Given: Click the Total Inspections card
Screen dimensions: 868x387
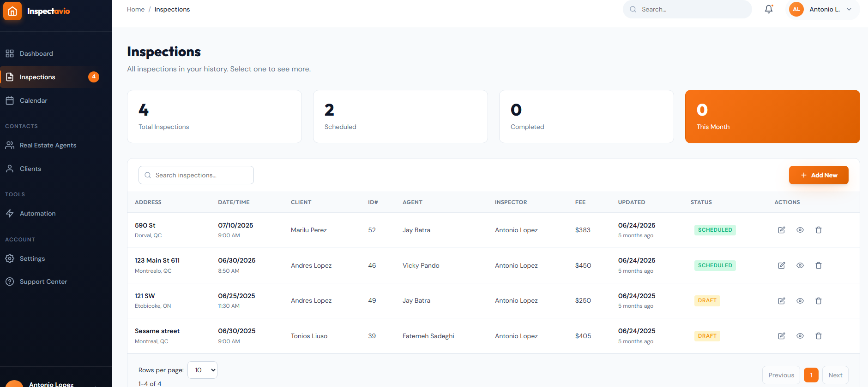Looking at the screenshot, I should point(214,117).
